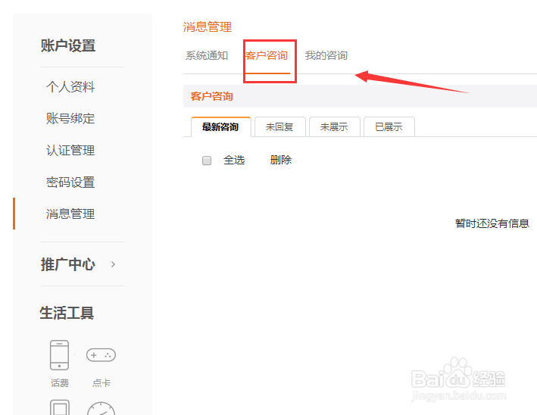The height and width of the screenshot is (415, 537).
Task: Click the 话费 label text
Action: tap(60, 382)
